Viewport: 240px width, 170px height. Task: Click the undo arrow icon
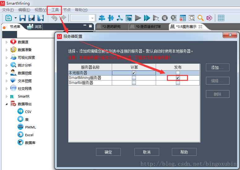[54, 18]
